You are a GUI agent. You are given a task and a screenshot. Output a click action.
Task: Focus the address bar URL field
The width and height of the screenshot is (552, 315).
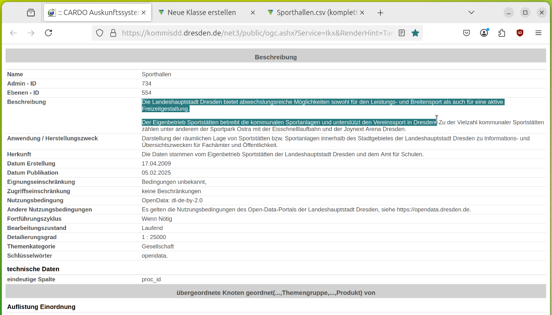click(257, 33)
